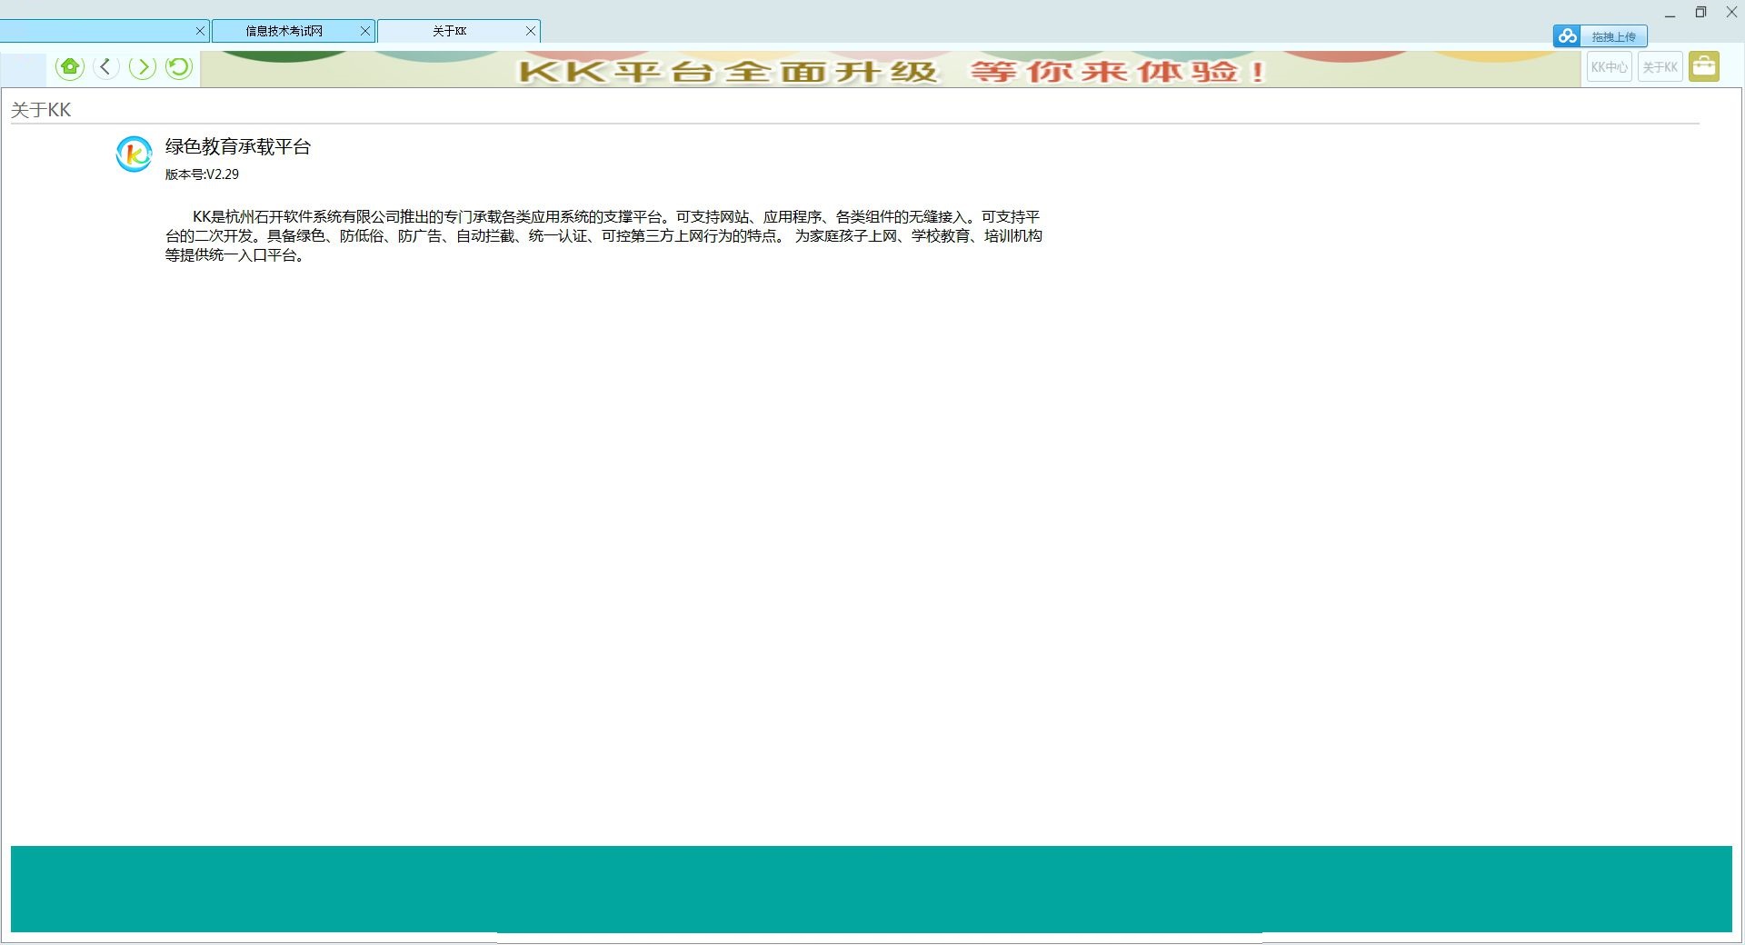Close the 信息技术考试网 tab
Viewport: 1745px width, 945px height.
[x=365, y=31]
